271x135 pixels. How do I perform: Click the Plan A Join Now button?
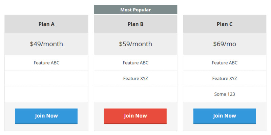[46, 116]
